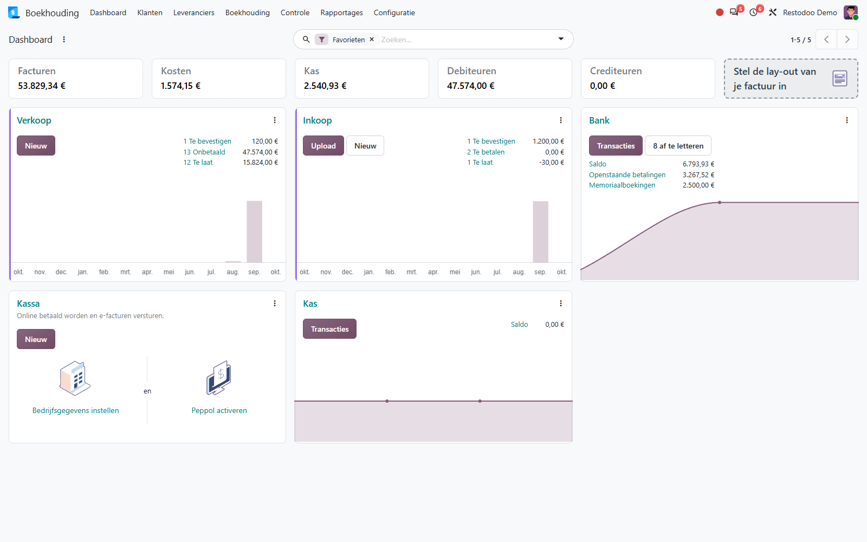This screenshot has width=867, height=542.
Task: Open the Klanten menu
Action: (x=150, y=12)
